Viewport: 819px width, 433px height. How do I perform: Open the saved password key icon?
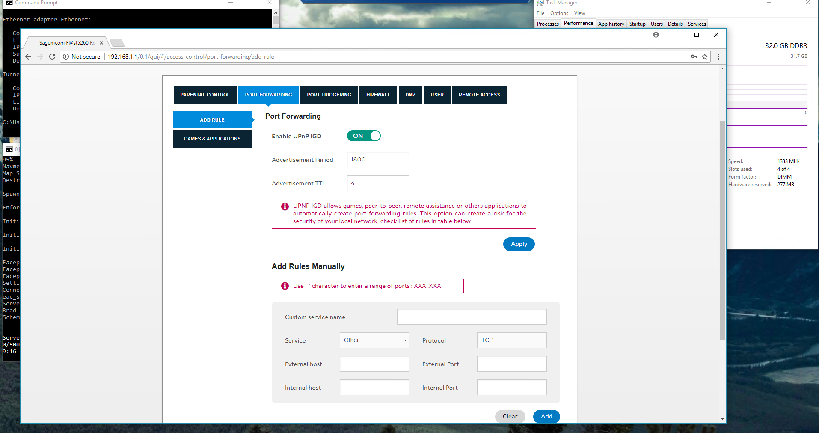(694, 57)
